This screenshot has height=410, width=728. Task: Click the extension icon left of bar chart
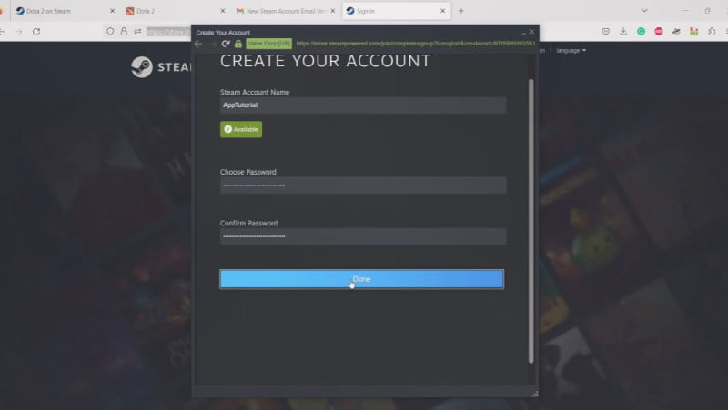[x=676, y=32]
